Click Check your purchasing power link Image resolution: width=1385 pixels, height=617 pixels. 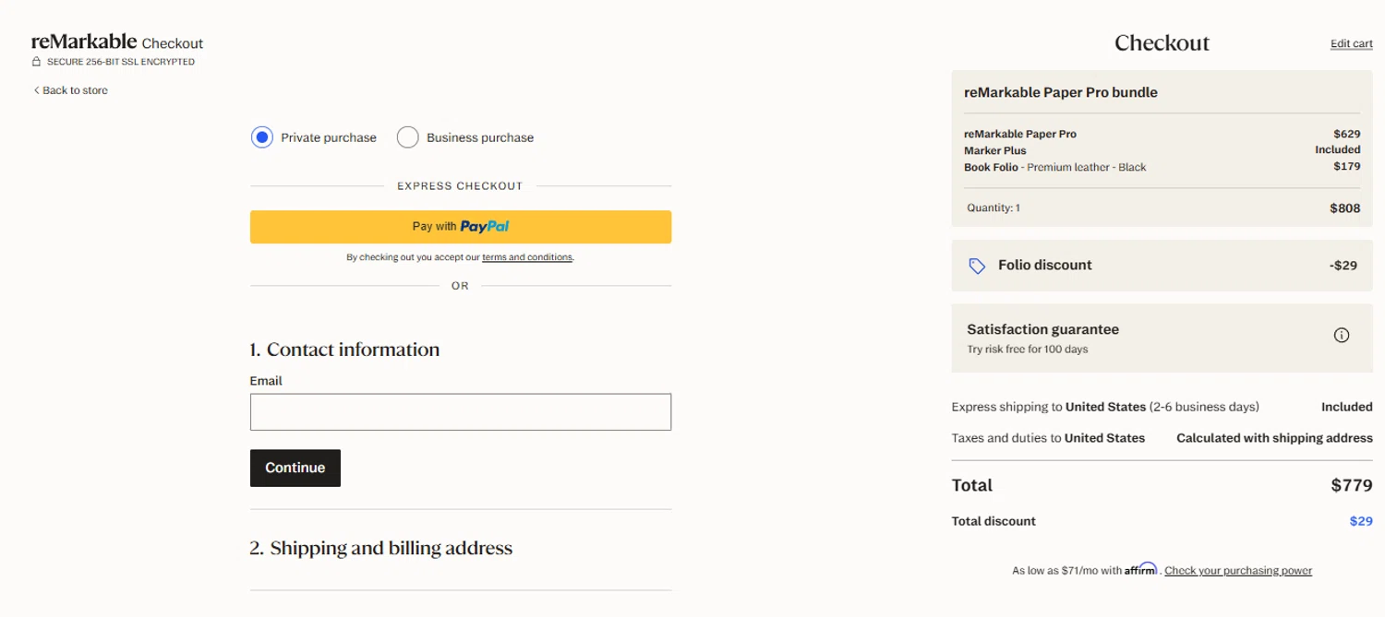(x=1237, y=571)
